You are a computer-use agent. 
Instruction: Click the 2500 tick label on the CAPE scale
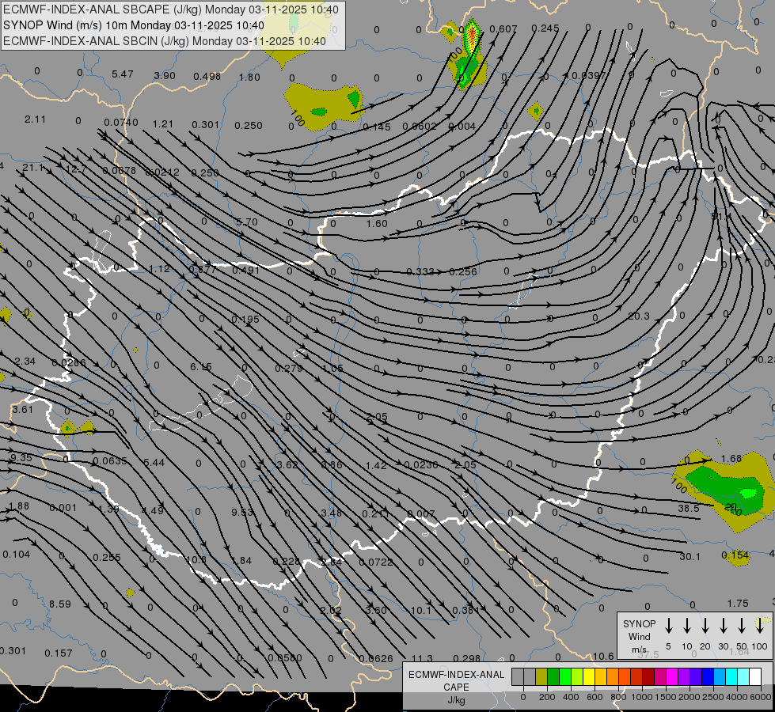[713, 697]
